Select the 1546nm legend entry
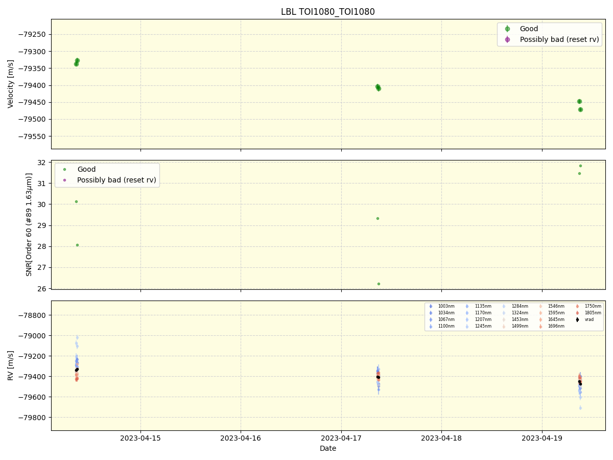Screen dimensions: 613x460 click(552, 306)
